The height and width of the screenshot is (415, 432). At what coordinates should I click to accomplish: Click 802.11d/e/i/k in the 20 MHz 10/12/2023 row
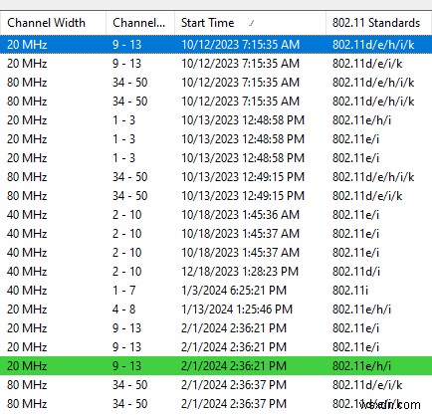367,64
